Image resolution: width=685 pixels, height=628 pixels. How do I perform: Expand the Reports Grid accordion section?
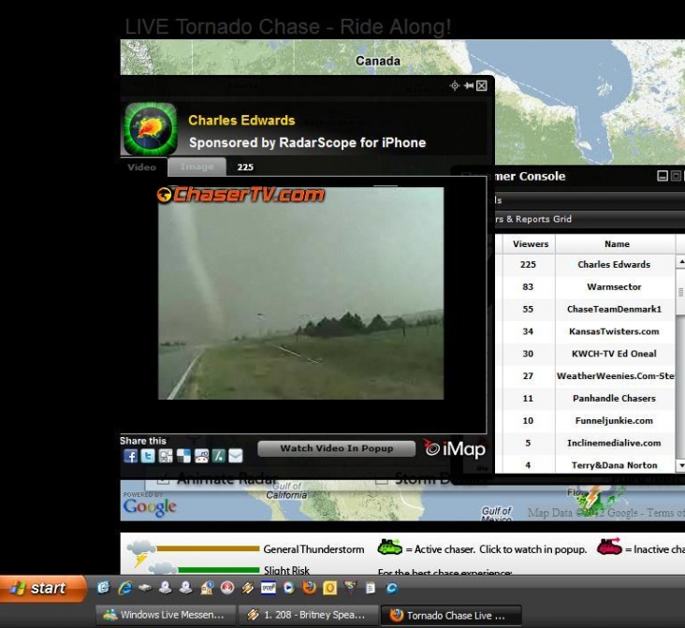pyautogui.click(x=590, y=219)
